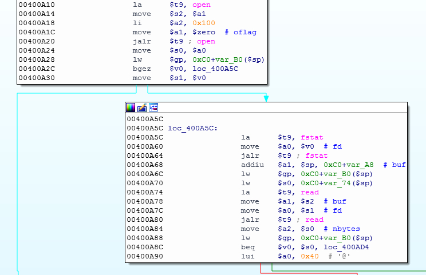Click the $s2, $a1 operands at 00400A14

point(188,14)
